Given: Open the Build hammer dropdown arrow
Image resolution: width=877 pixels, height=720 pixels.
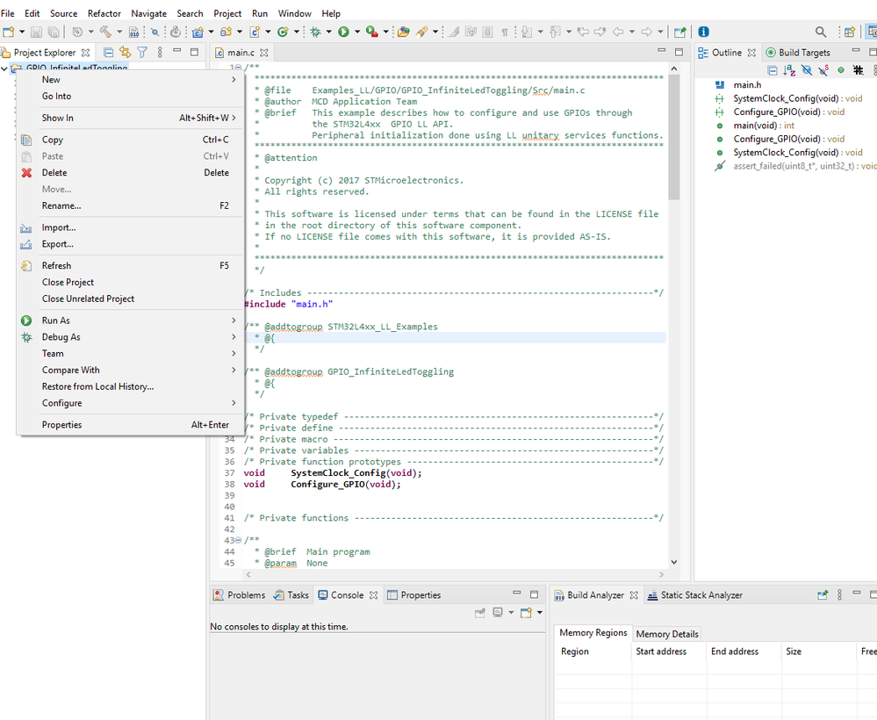Looking at the screenshot, I should click(119, 32).
